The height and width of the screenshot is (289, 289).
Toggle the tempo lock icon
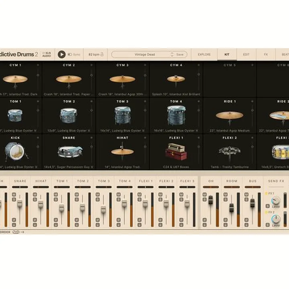click(x=102, y=54)
